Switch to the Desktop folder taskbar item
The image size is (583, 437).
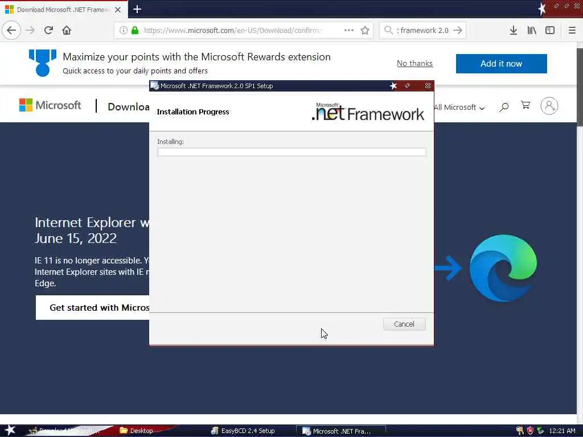[137, 431]
